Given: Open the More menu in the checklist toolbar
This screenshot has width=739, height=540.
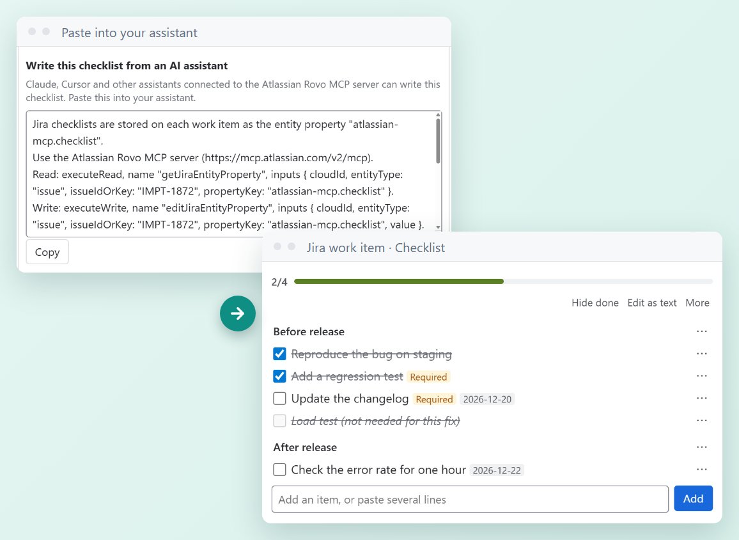Looking at the screenshot, I should pyautogui.click(x=697, y=303).
